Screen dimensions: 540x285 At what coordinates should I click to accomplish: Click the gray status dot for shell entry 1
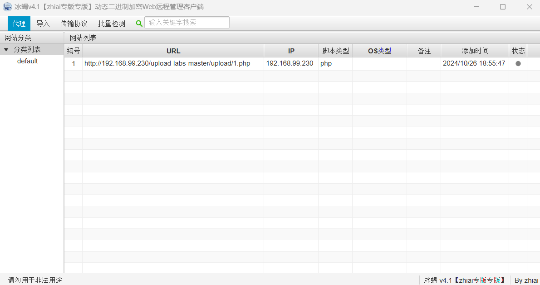click(x=517, y=63)
